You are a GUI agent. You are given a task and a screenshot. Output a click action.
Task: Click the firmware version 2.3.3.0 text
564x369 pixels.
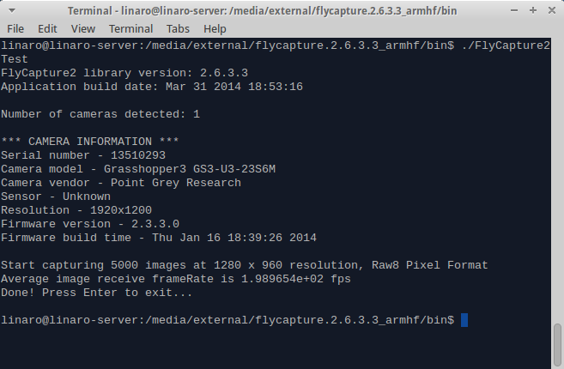click(x=155, y=224)
